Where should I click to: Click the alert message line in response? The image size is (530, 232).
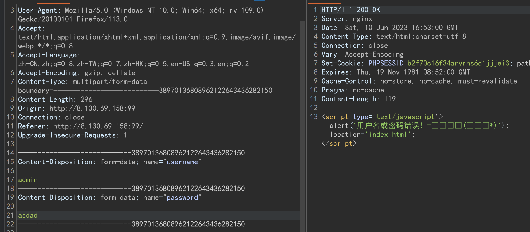point(419,126)
